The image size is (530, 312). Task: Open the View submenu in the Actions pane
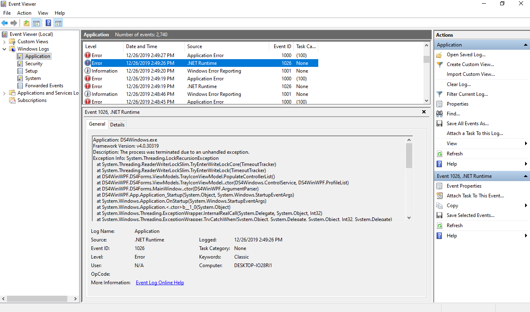point(451,143)
